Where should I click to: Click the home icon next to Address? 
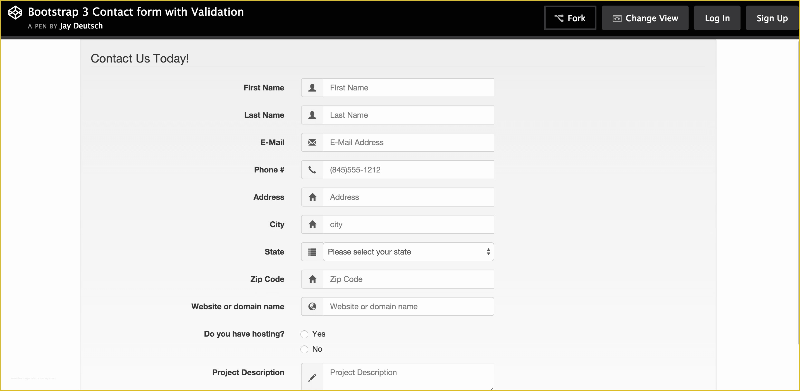tap(311, 197)
